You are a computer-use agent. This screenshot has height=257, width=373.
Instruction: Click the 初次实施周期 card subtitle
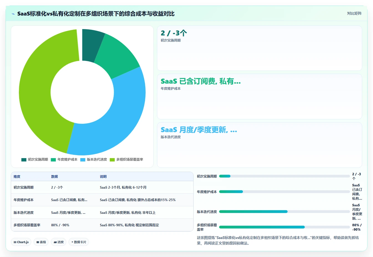click(171, 40)
